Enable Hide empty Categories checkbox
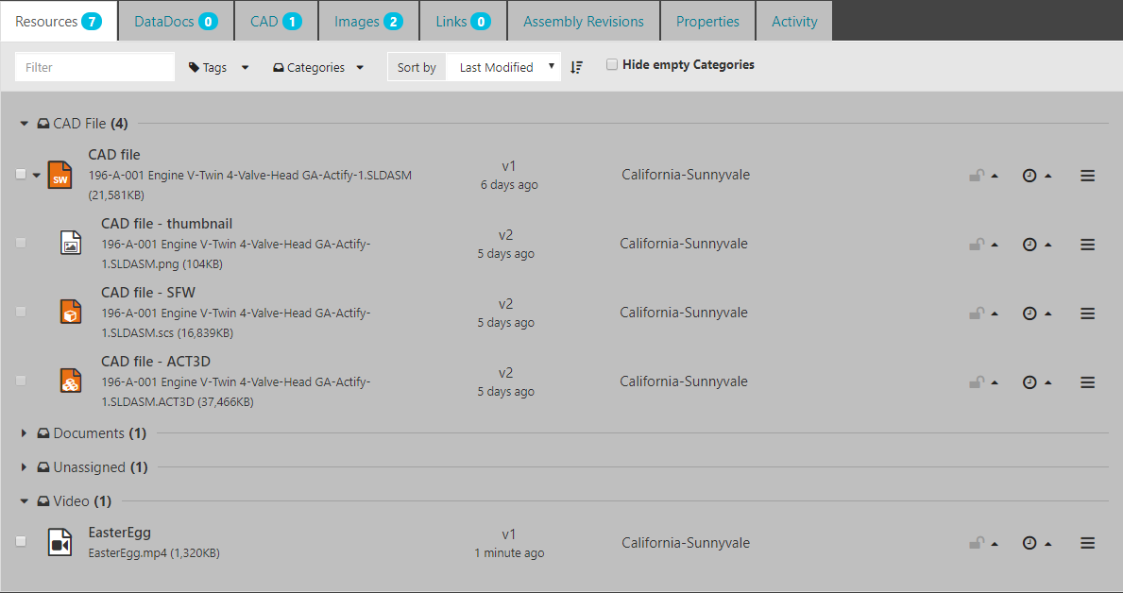The image size is (1123, 593). coord(612,64)
